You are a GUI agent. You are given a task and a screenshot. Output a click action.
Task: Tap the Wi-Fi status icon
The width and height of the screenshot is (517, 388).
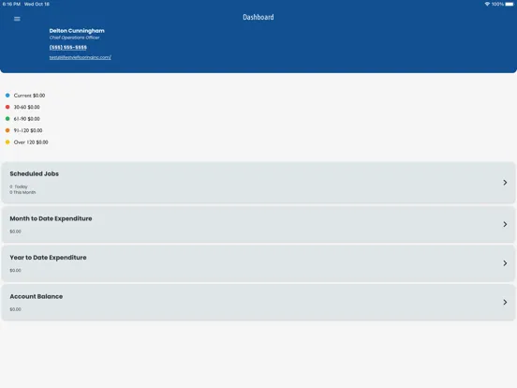point(487,4)
